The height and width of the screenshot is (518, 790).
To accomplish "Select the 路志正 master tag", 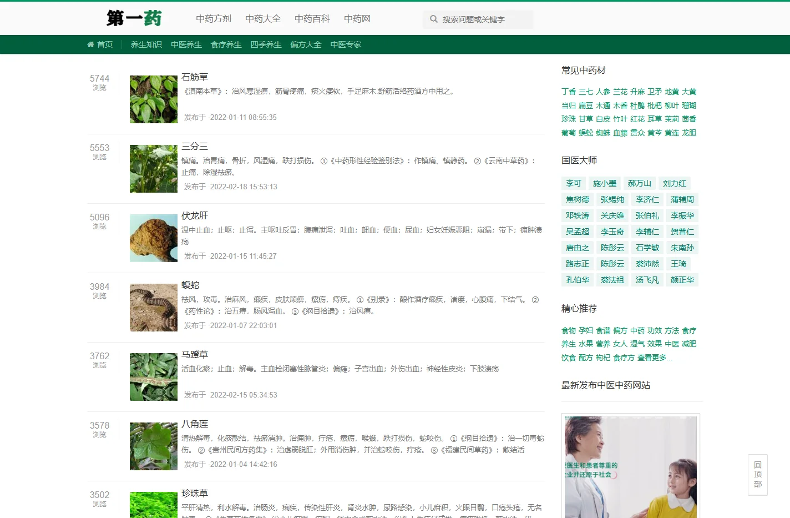I will pos(578,264).
